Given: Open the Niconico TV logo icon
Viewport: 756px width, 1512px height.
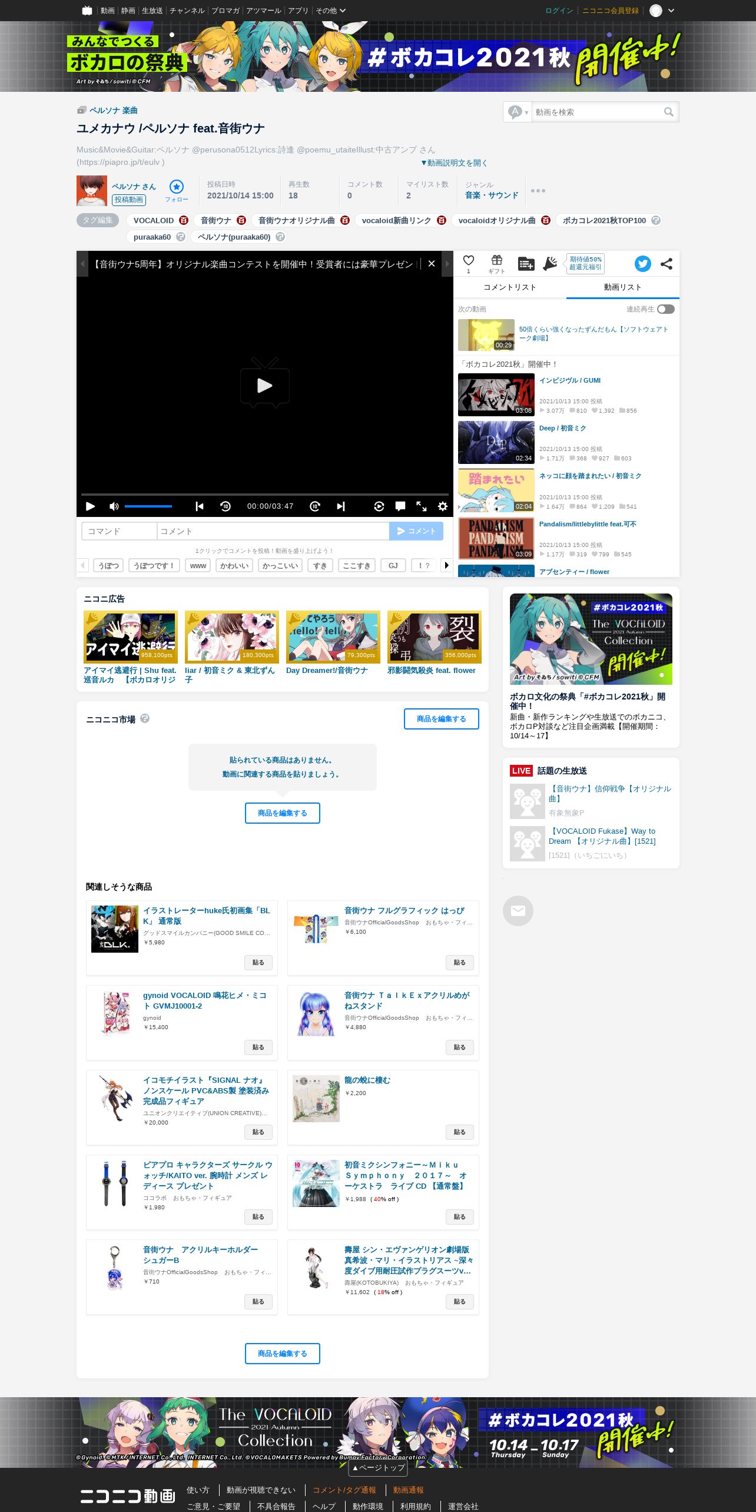Looking at the screenshot, I should pyautogui.click(x=87, y=11).
